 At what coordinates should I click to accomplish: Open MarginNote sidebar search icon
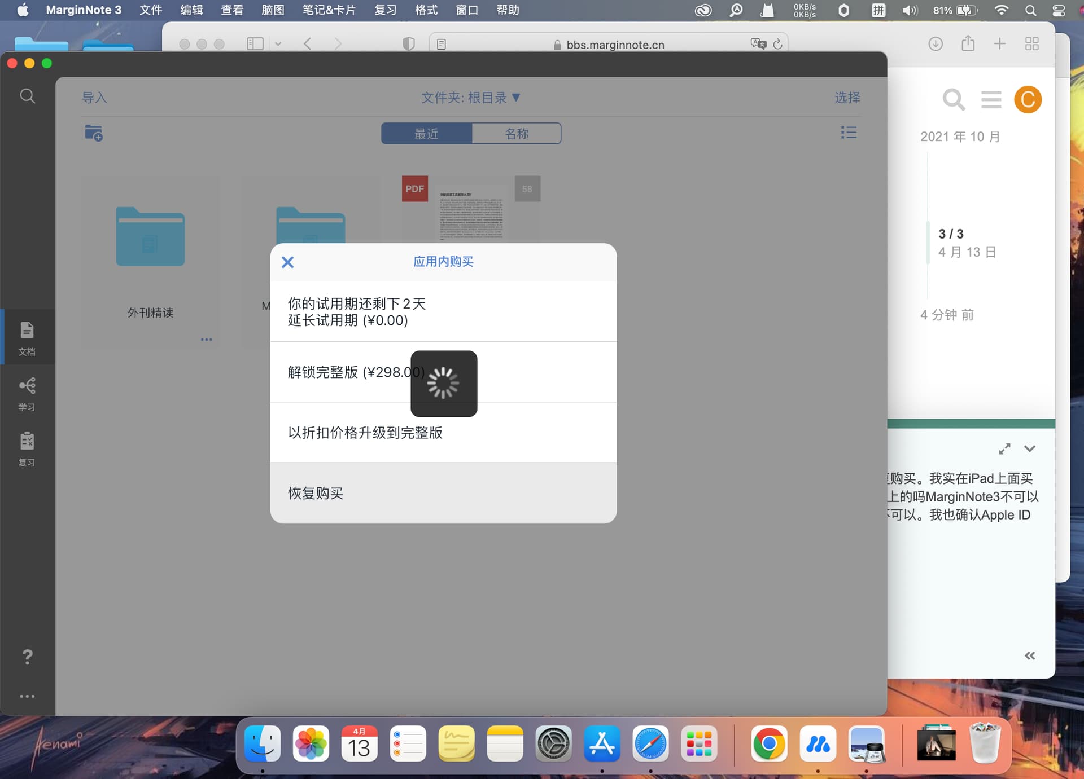click(27, 96)
